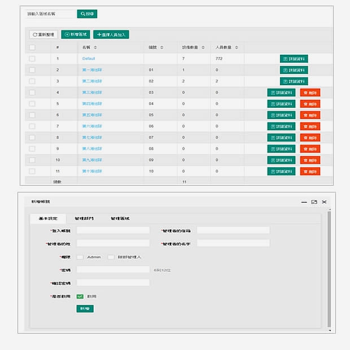Open 詳細資料 for row with code 02
This screenshot has width=350, height=350.
pos(294,81)
